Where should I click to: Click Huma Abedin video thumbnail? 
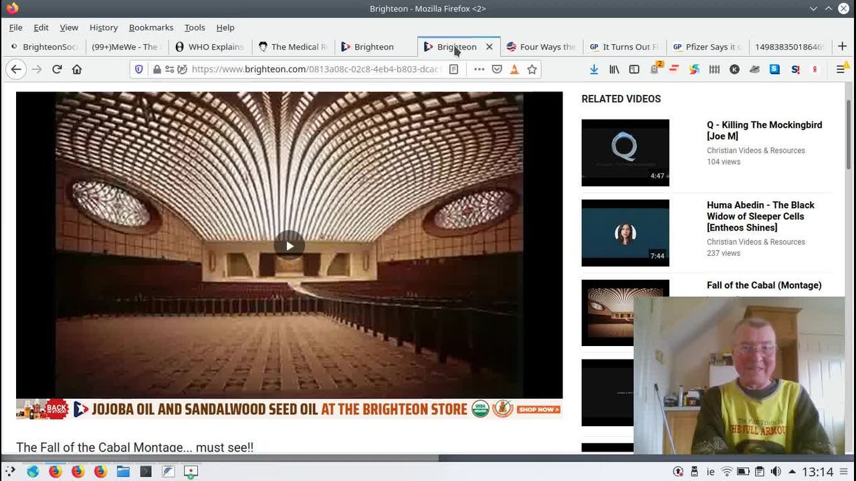click(625, 233)
